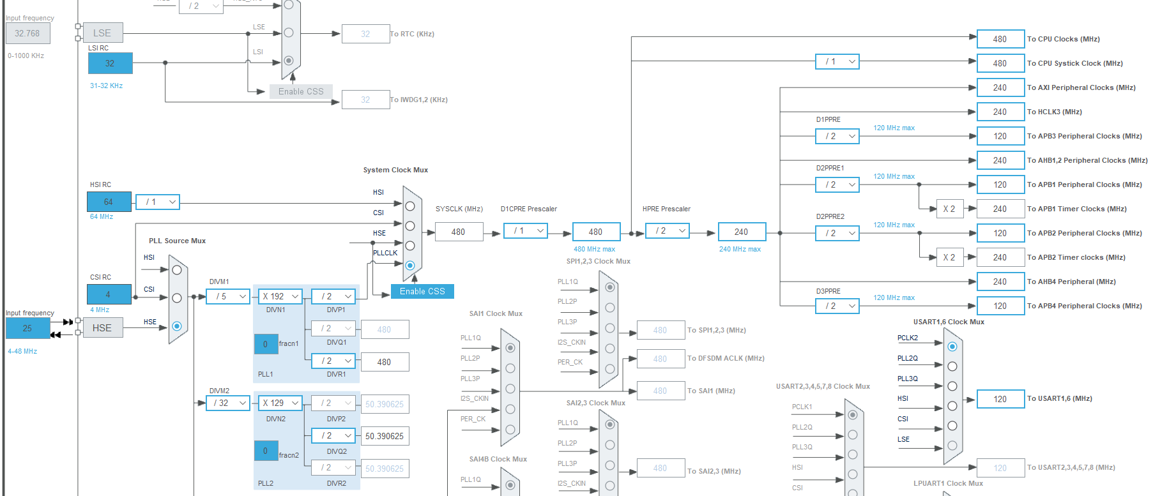Viewport: 1153px width, 496px height.
Task: Select HSE in the PLL Source Mux
Action: (x=177, y=326)
